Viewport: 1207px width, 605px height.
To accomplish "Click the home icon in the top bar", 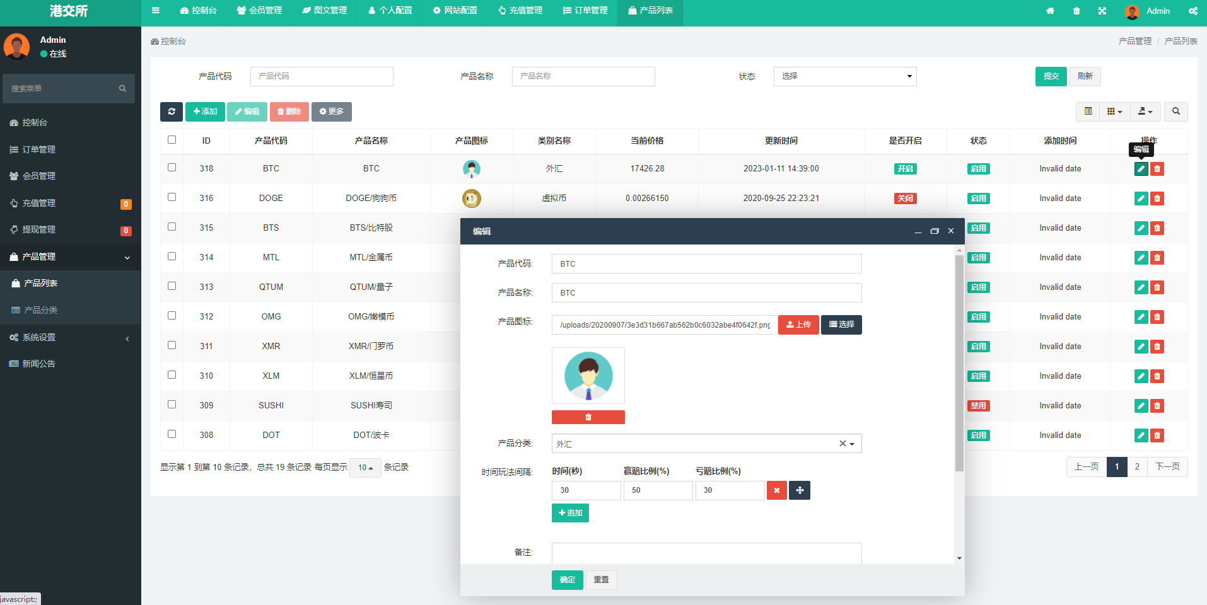I will pos(1050,11).
